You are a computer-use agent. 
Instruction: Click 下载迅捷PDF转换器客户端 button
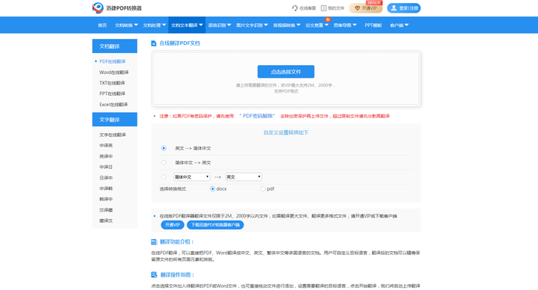click(x=215, y=225)
